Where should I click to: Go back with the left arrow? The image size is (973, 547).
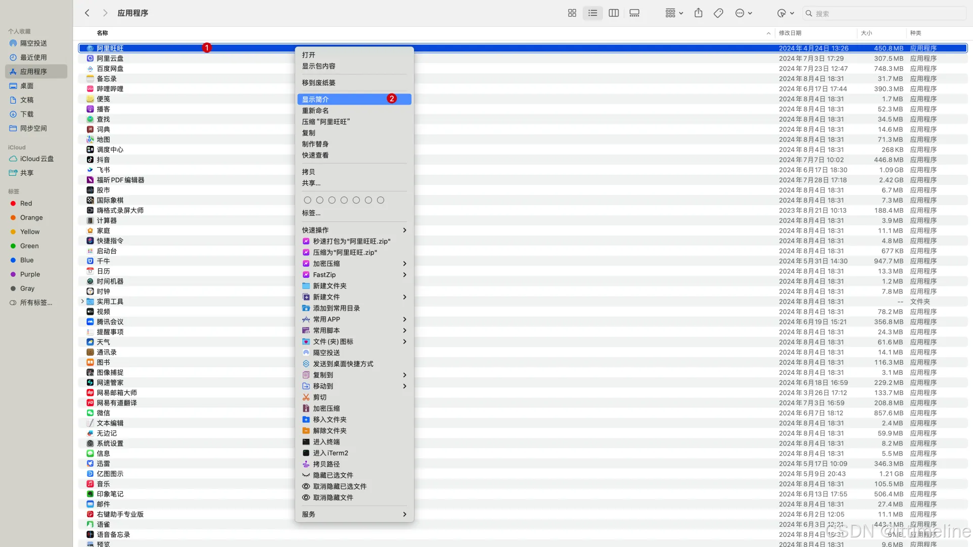pos(87,13)
